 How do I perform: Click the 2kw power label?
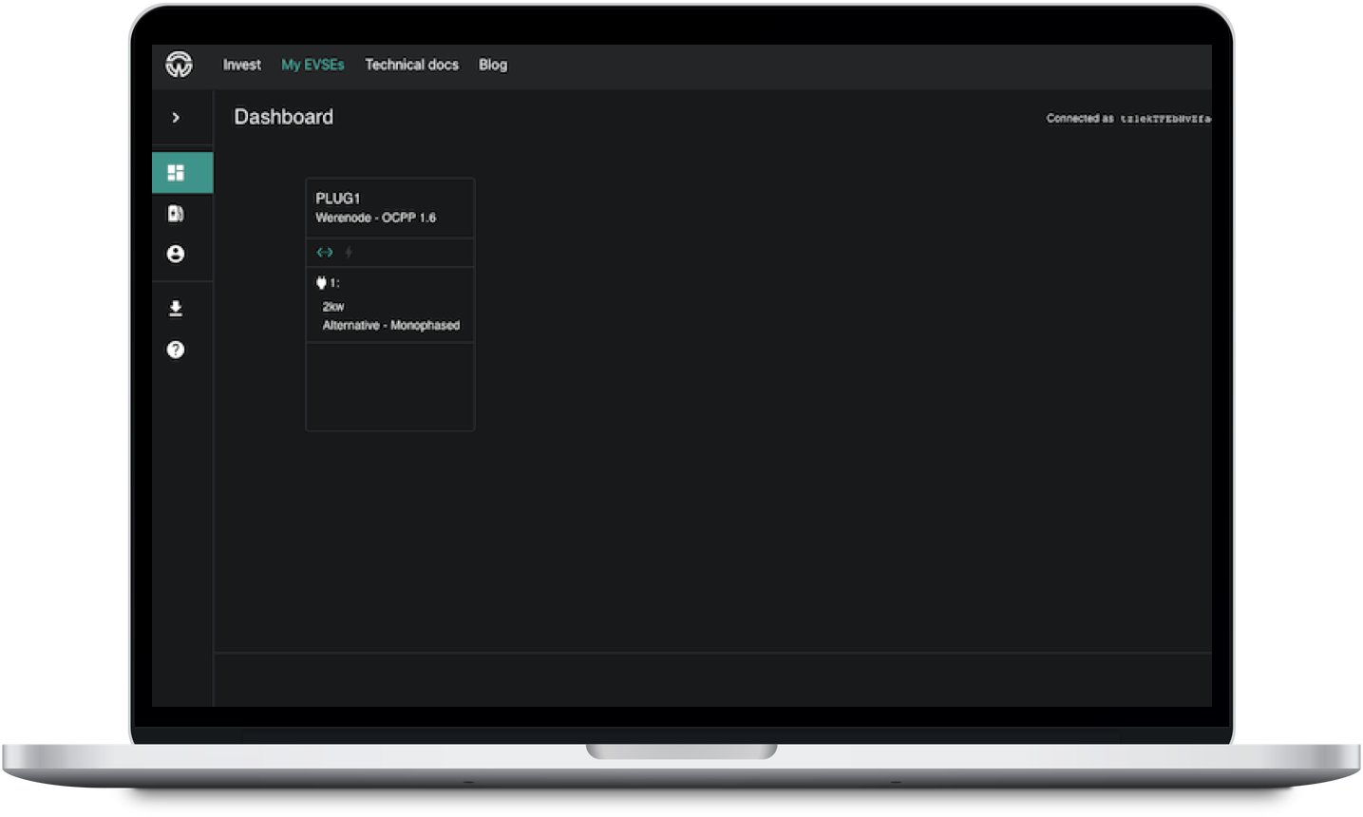(x=333, y=307)
